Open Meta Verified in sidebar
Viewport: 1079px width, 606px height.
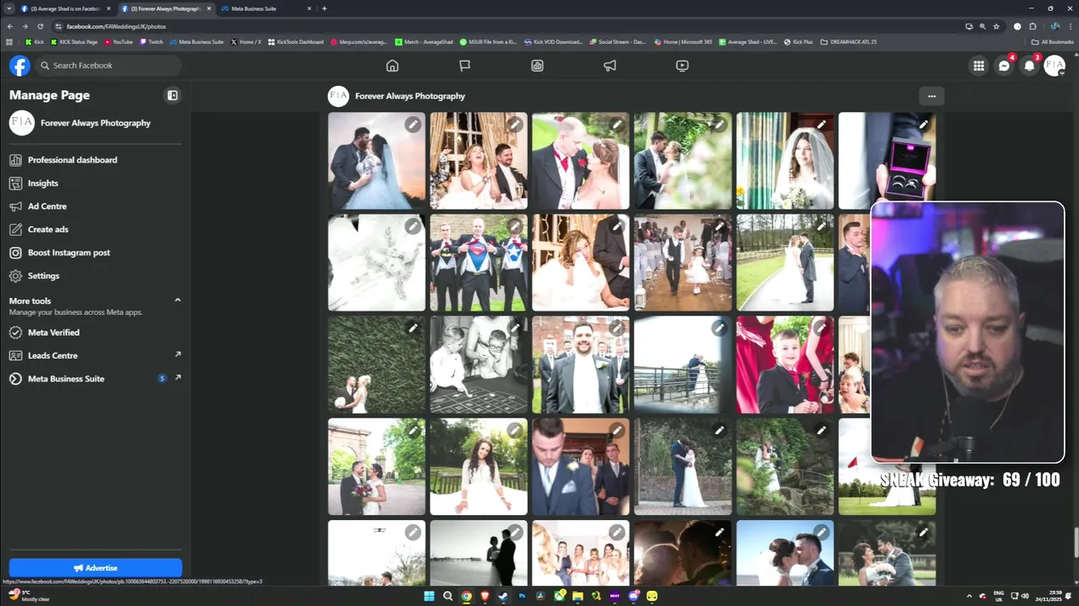(54, 332)
